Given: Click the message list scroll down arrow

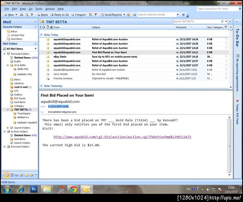Looking at the screenshot, I should coord(230,87).
